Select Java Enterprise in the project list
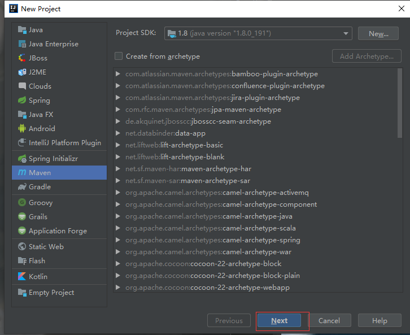 tap(54, 44)
